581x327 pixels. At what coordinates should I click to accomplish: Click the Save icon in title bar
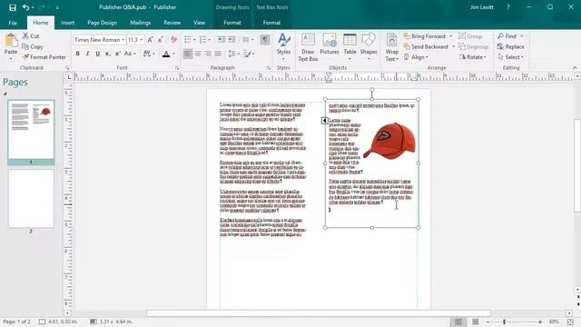[x=12, y=7]
